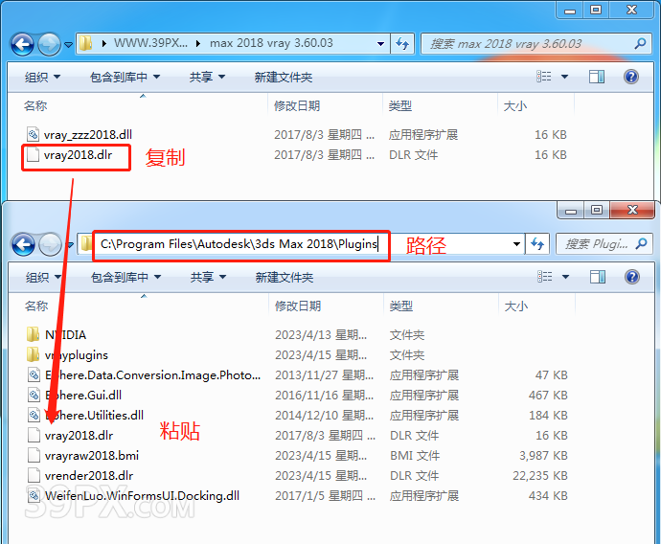This screenshot has height=544, width=661.
Task: Select the vray_zzz2018.dll file
Action: [87, 135]
